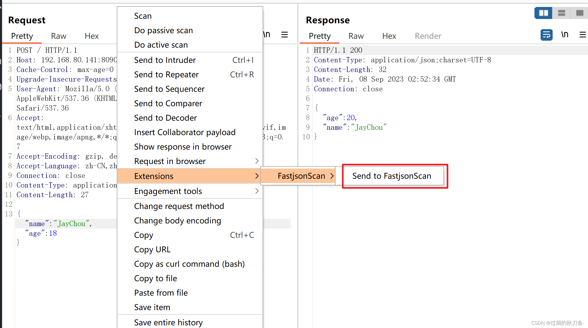Expand Engagement tools submenu

click(190, 191)
